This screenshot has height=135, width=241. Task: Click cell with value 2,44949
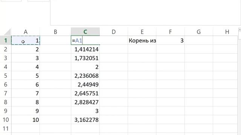pos(85,84)
